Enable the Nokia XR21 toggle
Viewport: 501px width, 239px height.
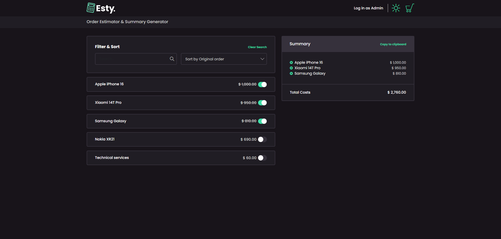(x=262, y=139)
